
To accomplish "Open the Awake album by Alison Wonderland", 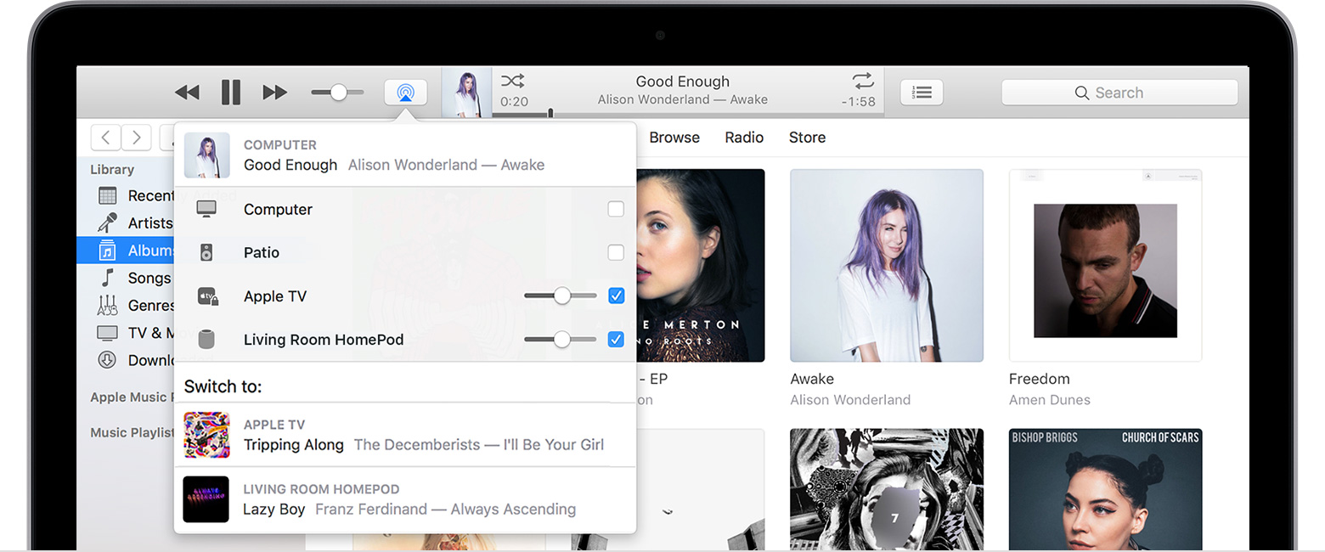I will [886, 264].
